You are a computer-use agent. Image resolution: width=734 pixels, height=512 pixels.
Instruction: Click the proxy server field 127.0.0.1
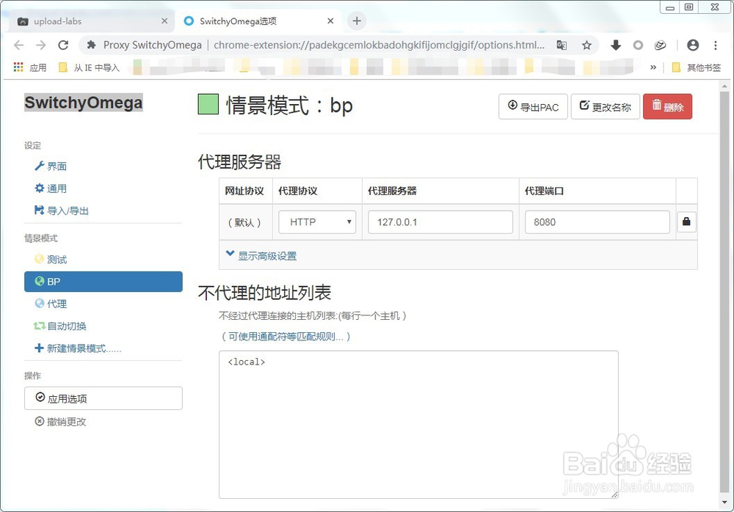[x=440, y=222]
